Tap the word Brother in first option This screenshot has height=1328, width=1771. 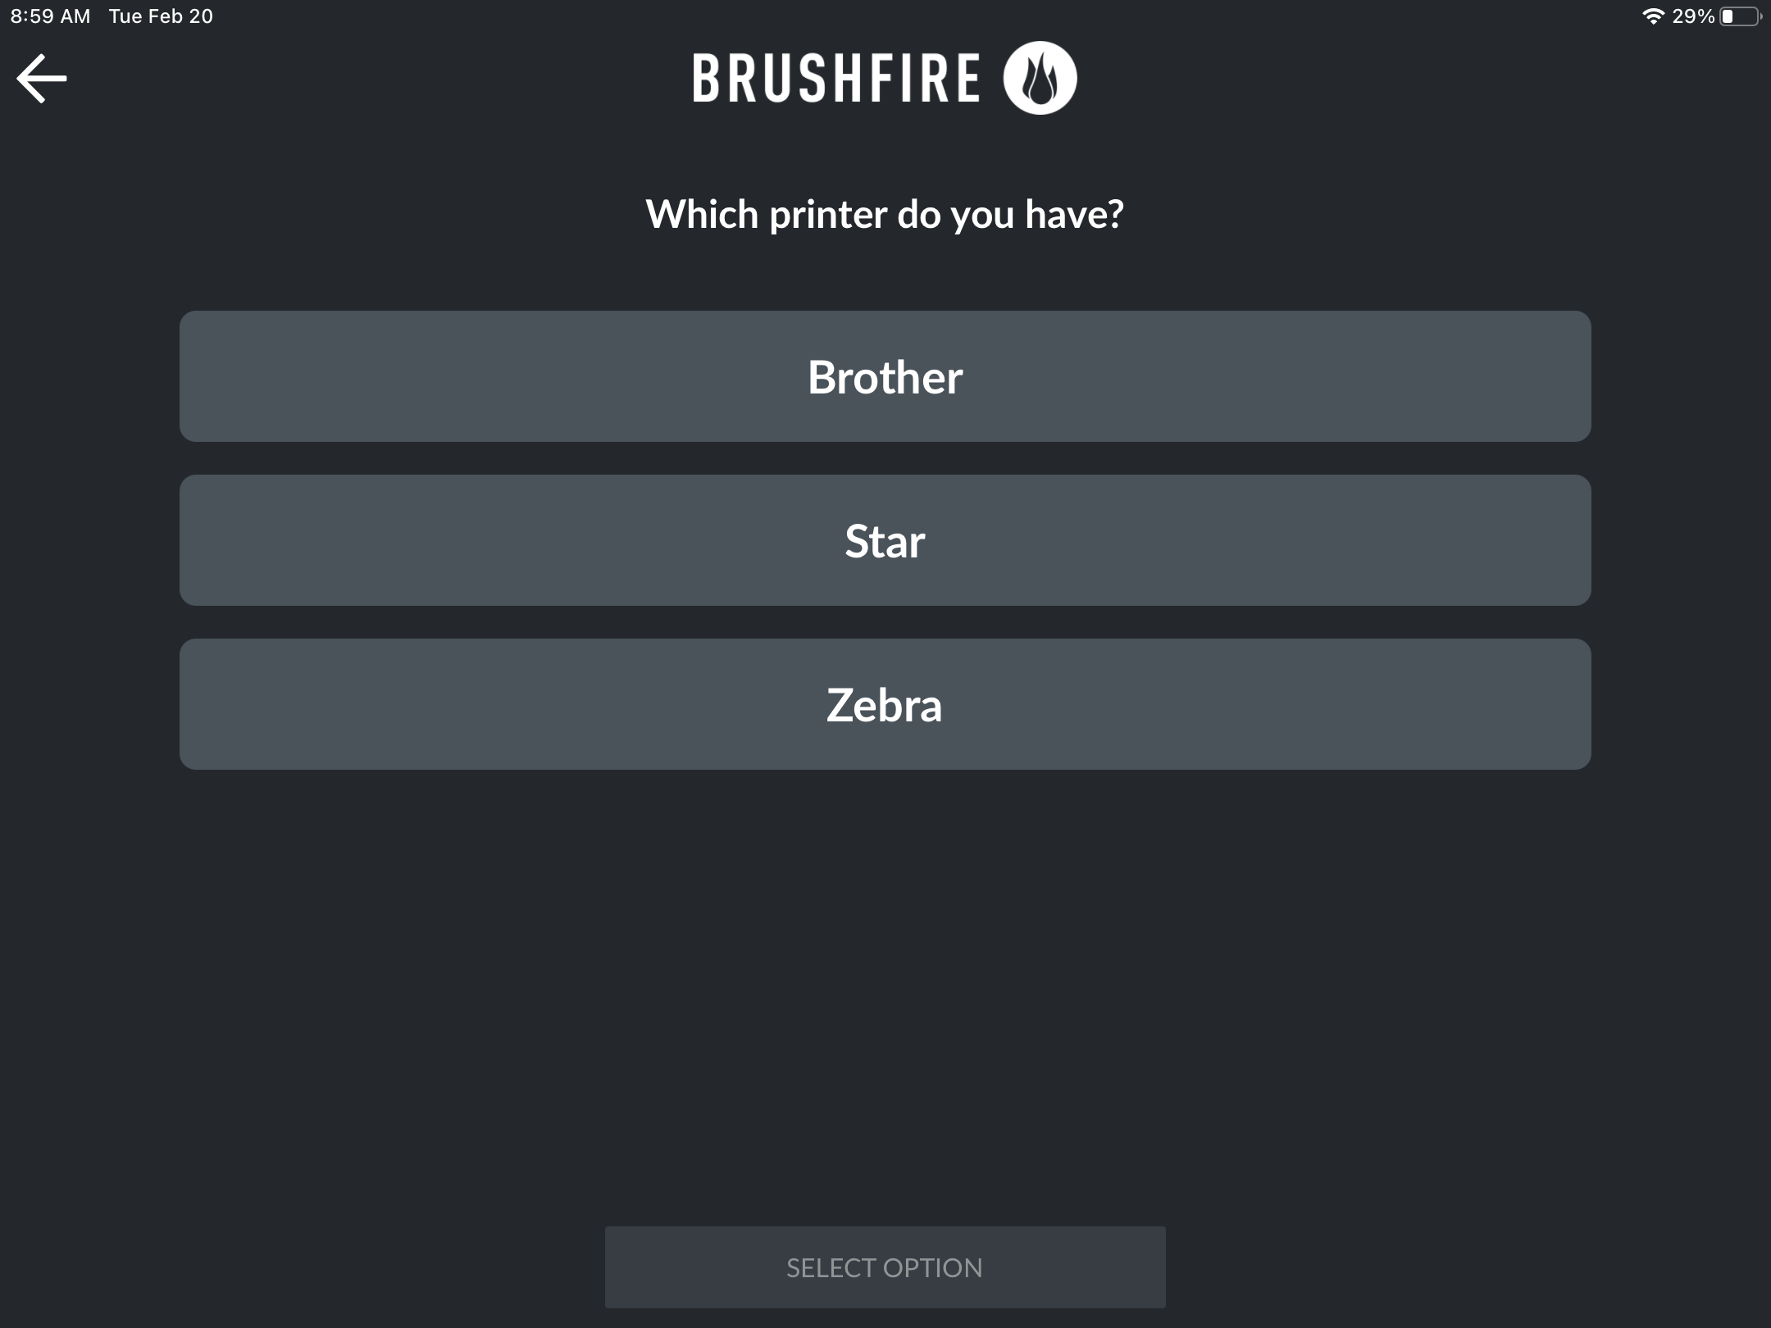tap(885, 377)
